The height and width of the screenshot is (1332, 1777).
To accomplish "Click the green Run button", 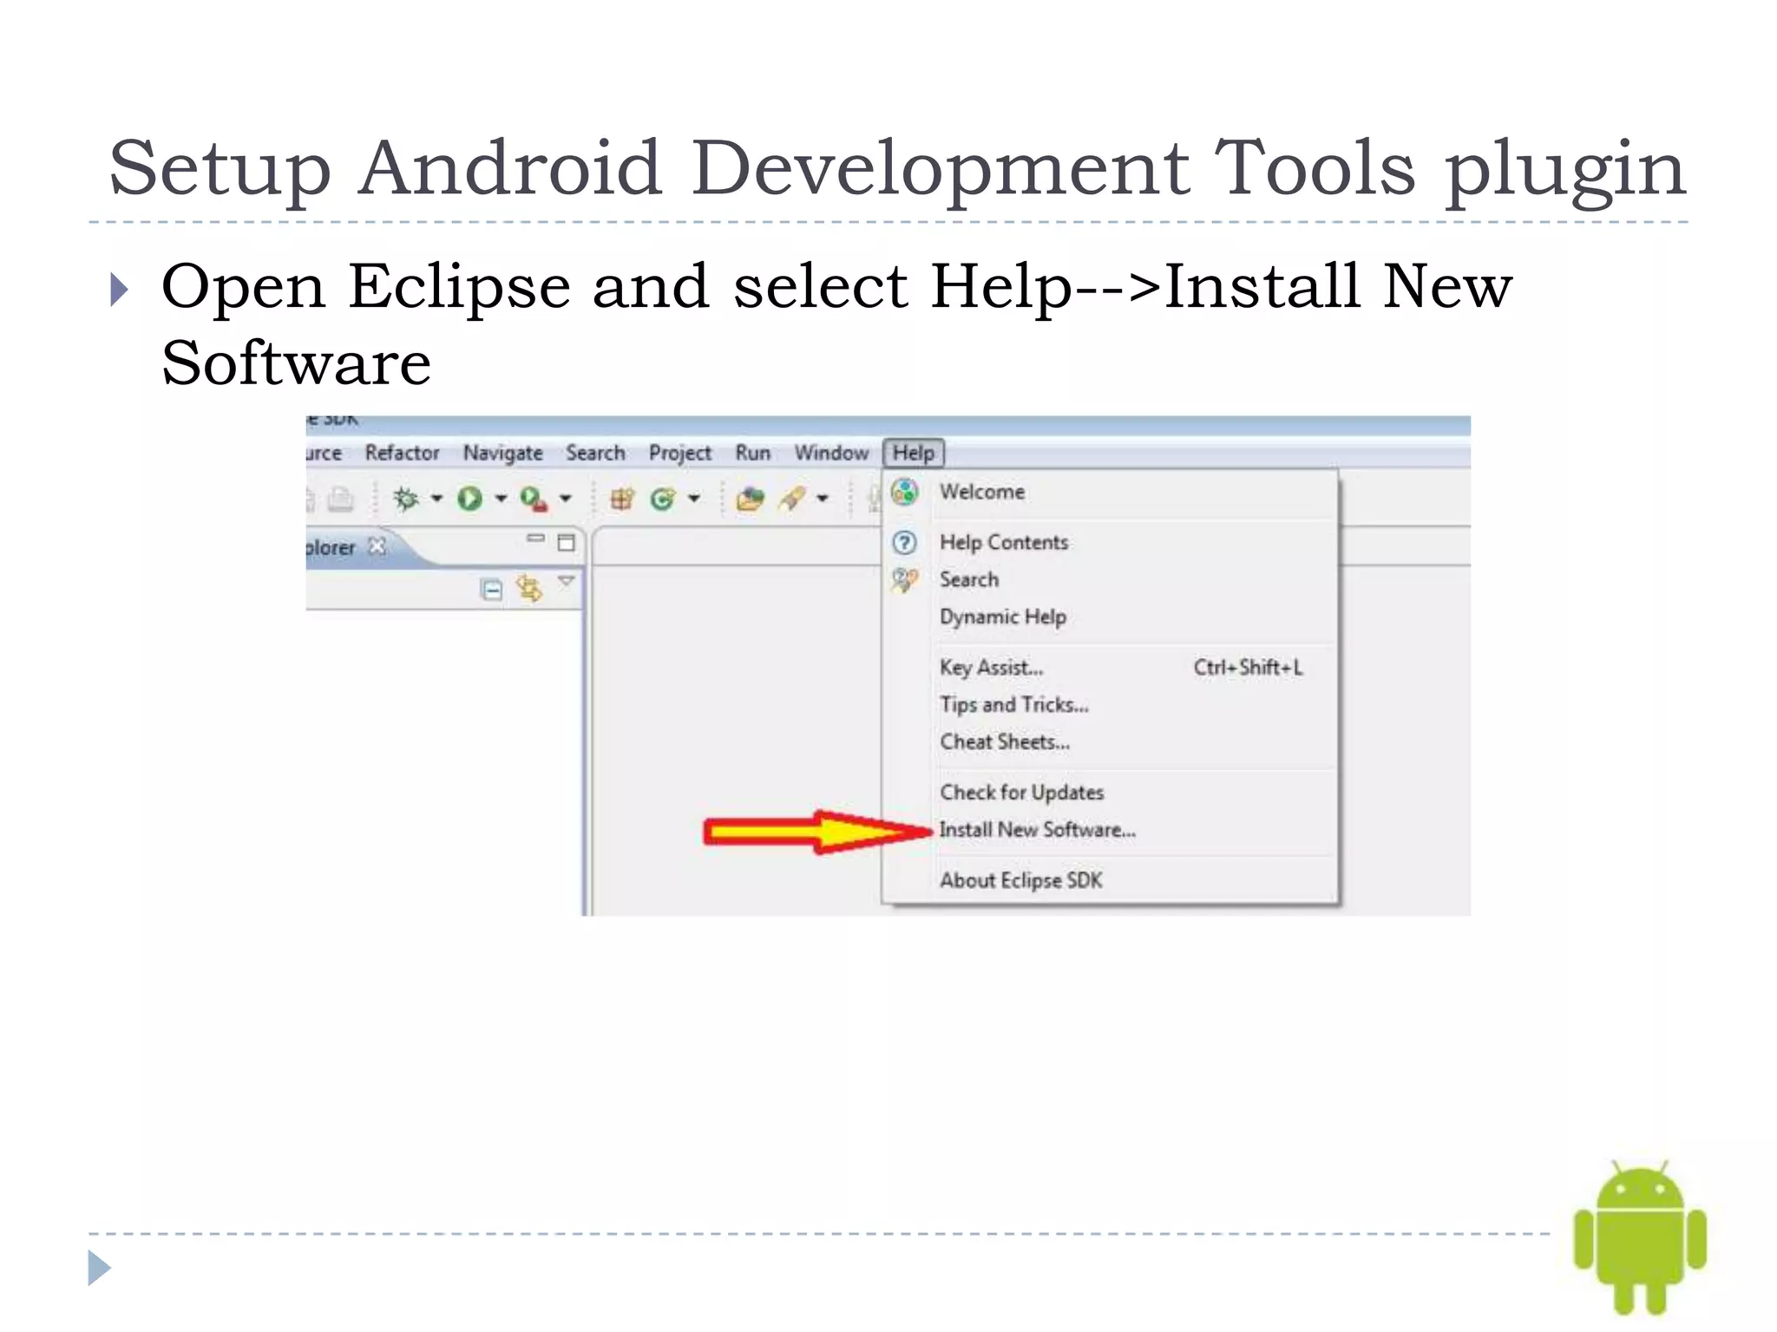I will coord(470,499).
